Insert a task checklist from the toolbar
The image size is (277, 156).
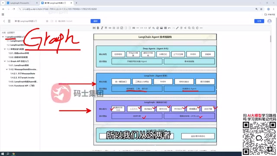click(x=122, y=28)
